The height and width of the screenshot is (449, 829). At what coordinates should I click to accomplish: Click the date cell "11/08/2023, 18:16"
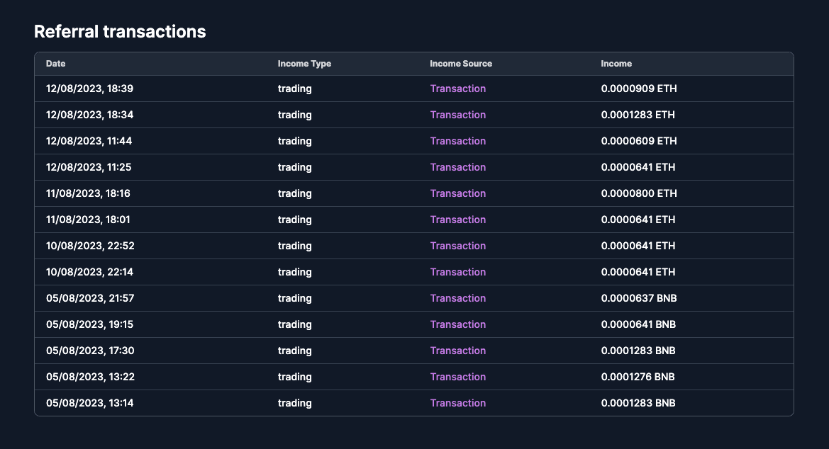[89, 193]
